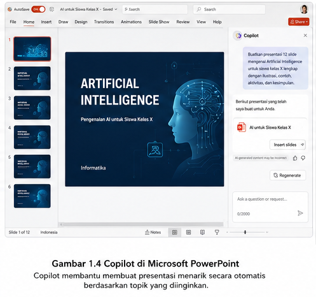Toggle the Notes button
Image resolution: width=316 pixels, height=297 pixels.
(x=153, y=233)
